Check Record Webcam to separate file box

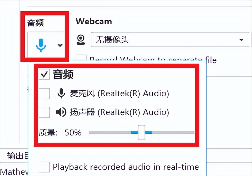[x=81, y=58]
